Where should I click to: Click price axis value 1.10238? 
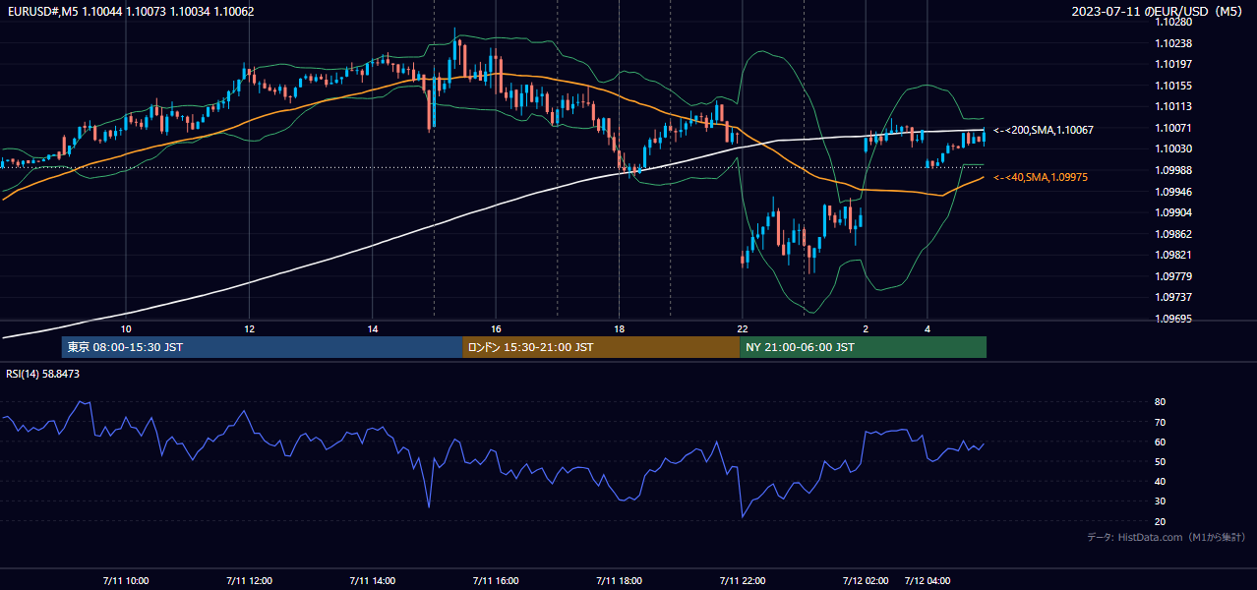point(1173,43)
